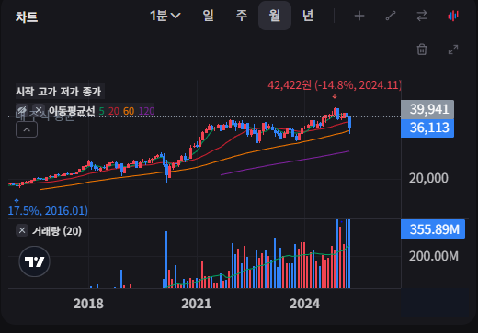Viewport: 478px width, 333px height.
Task: Select the moving average 5 period label
Action: pyautogui.click(x=101, y=111)
